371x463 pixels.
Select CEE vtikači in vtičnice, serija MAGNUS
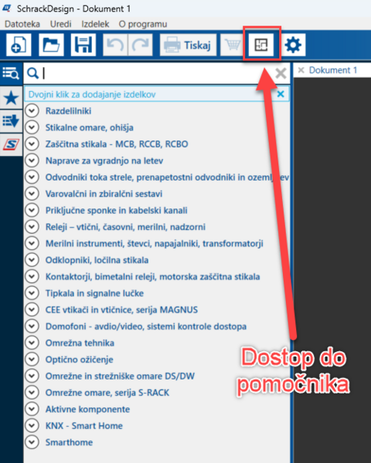121,309
